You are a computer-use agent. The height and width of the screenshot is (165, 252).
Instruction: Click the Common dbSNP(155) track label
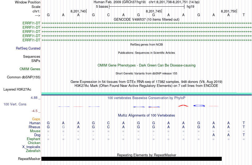tap(24, 77)
